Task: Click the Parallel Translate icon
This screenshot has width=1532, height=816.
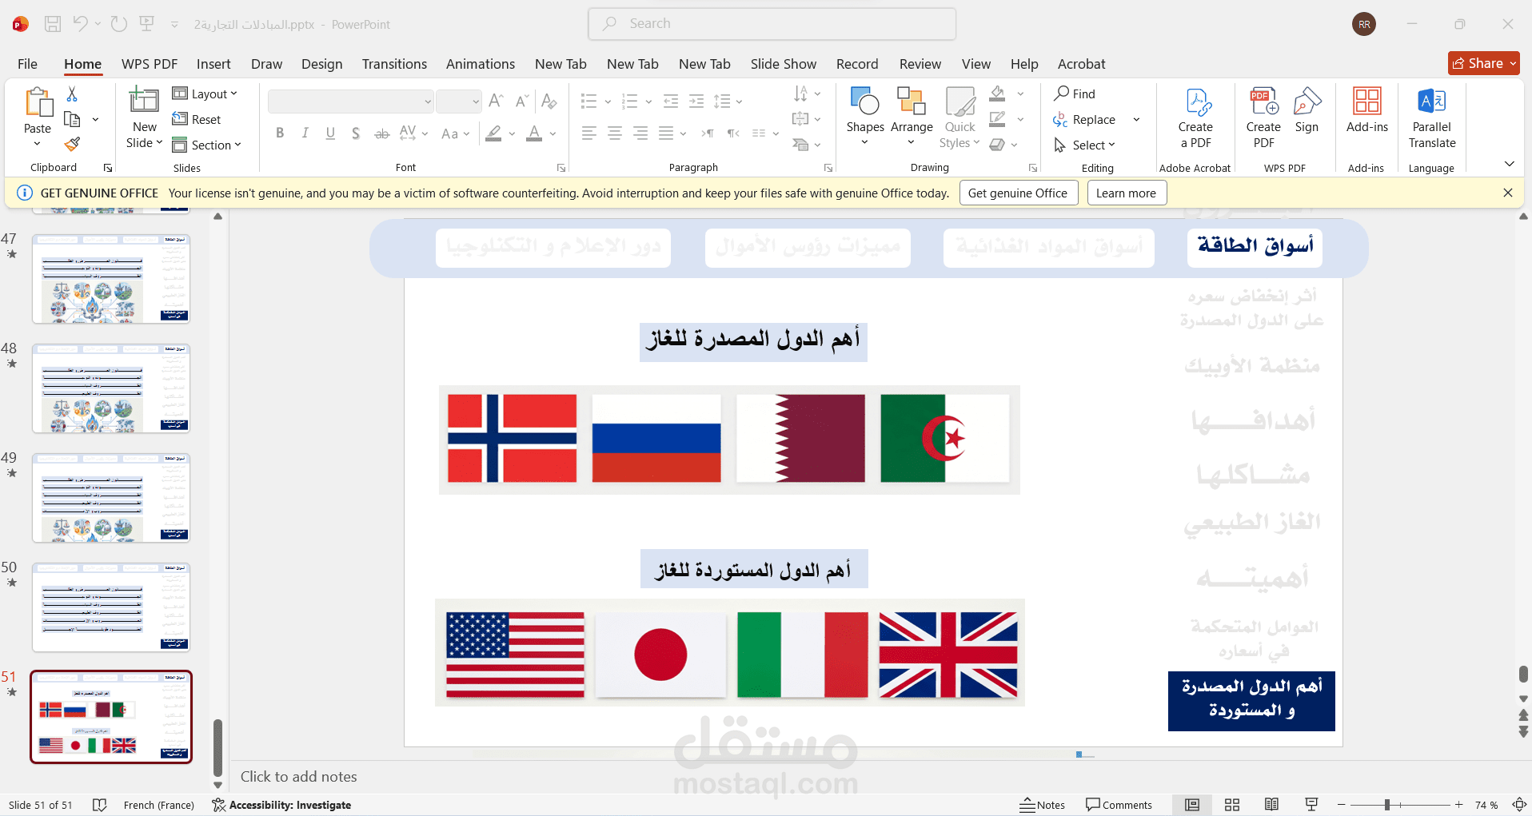Action: coord(1432,102)
